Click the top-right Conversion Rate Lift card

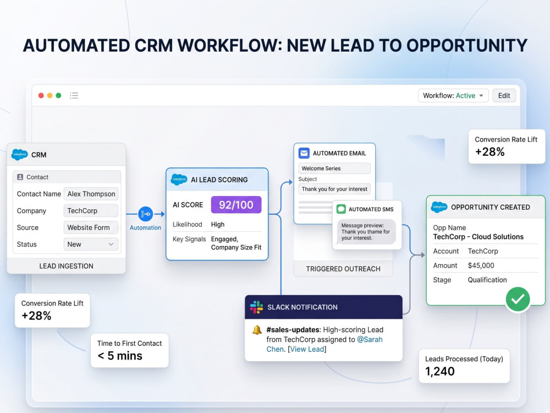[x=507, y=146]
